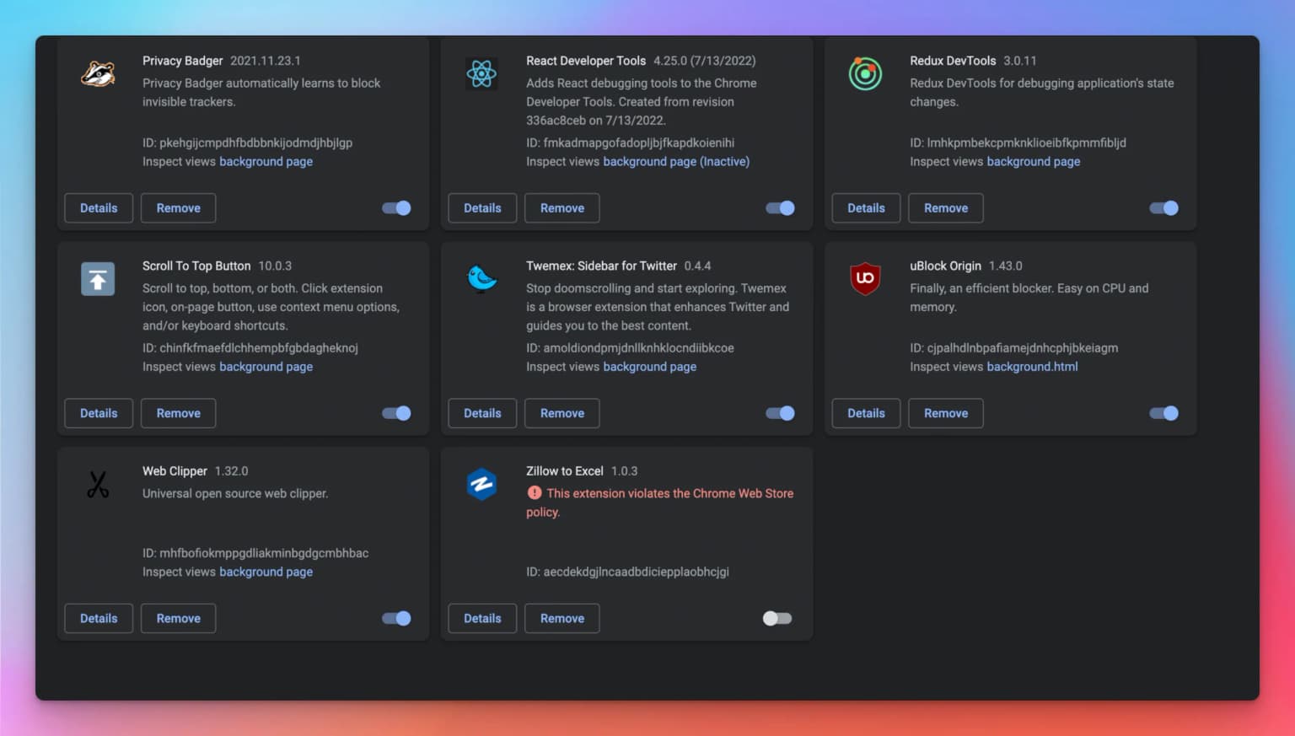
Task: Open Details for Privacy Badger
Action: tap(99, 208)
